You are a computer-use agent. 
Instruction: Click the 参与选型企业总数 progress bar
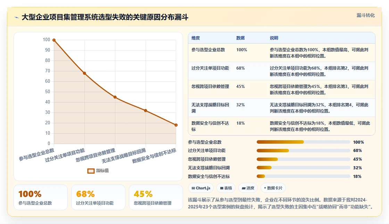[304, 142]
